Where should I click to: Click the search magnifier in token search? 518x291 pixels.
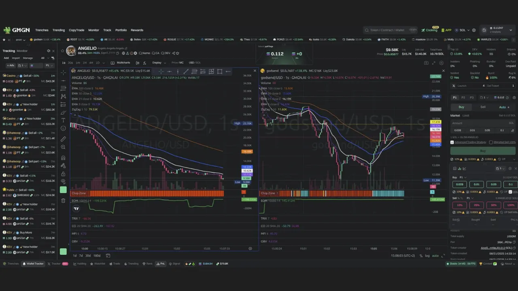[367, 30]
